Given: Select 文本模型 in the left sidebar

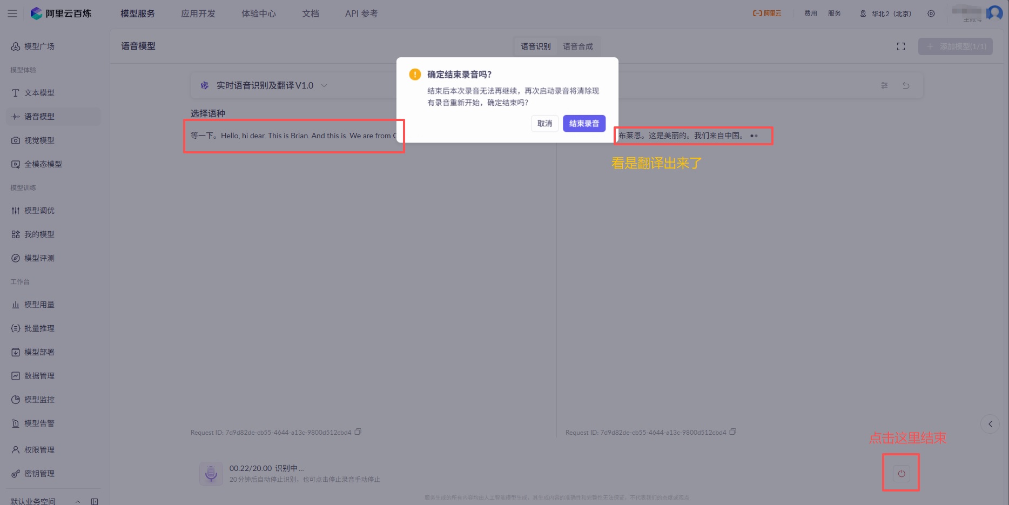Looking at the screenshot, I should point(39,92).
